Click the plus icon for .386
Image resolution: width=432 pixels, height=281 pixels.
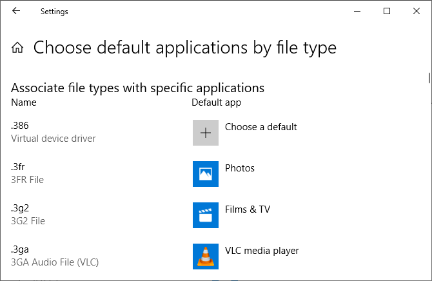(x=206, y=133)
